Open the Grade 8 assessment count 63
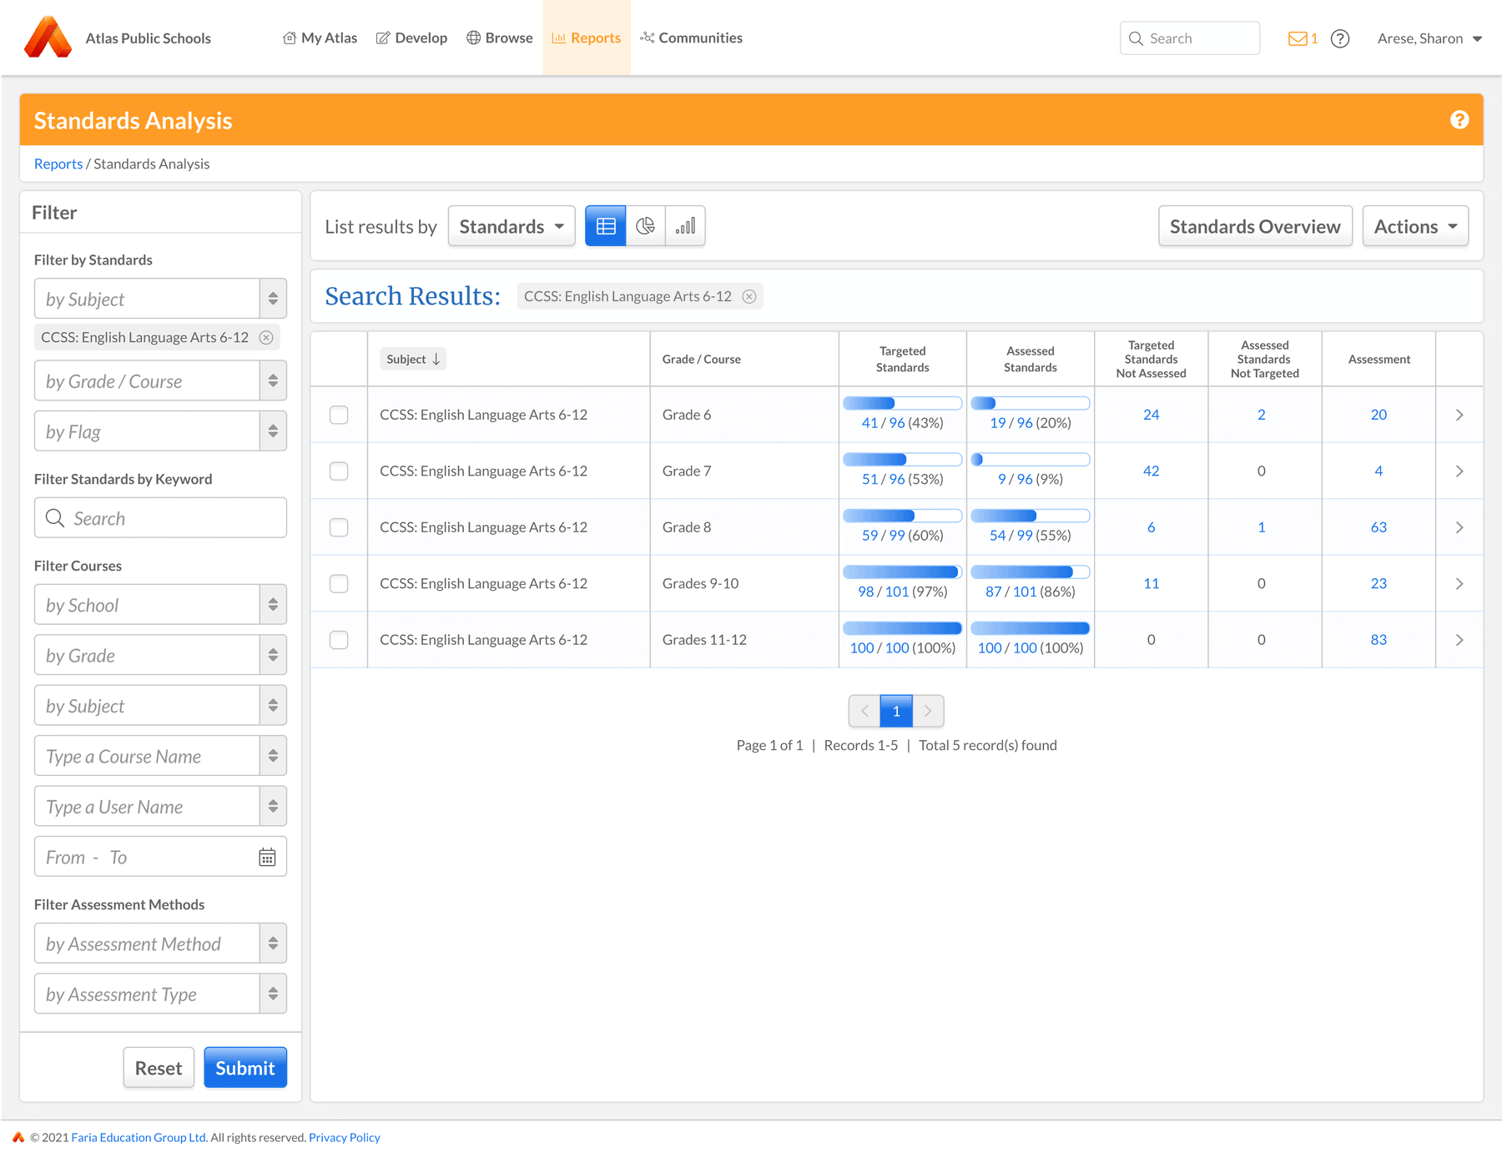The width and height of the screenshot is (1502, 1153). [x=1379, y=527]
